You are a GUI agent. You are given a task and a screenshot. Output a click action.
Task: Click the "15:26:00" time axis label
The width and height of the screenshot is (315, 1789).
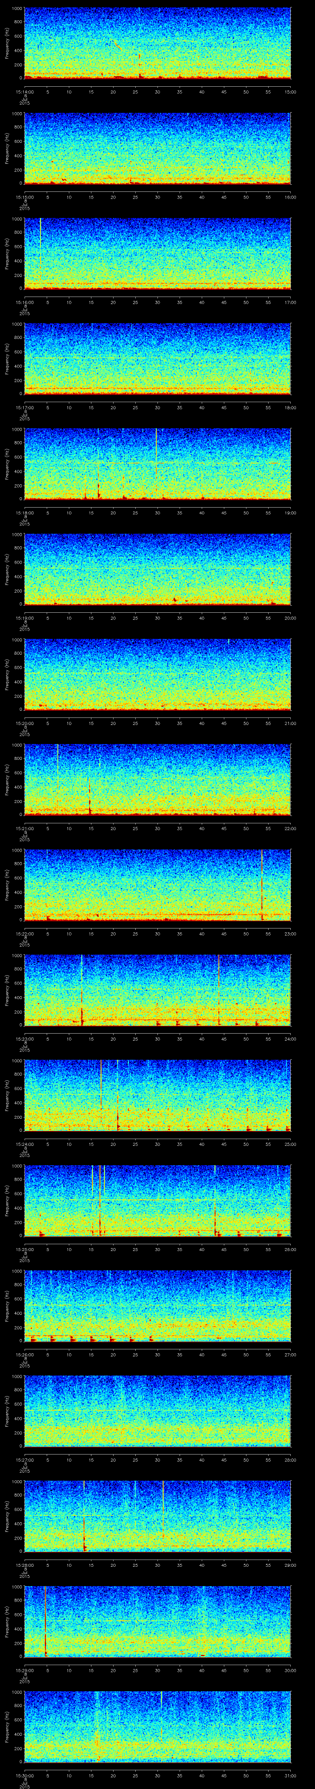[x=24, y=1354]
